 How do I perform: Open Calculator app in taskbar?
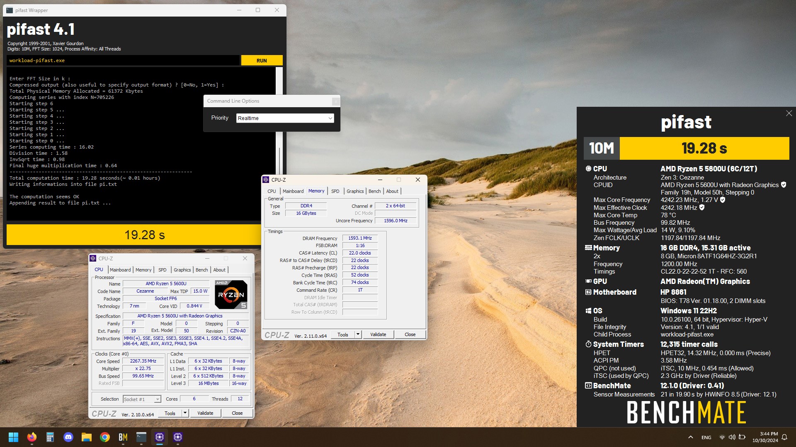point(50,437)
